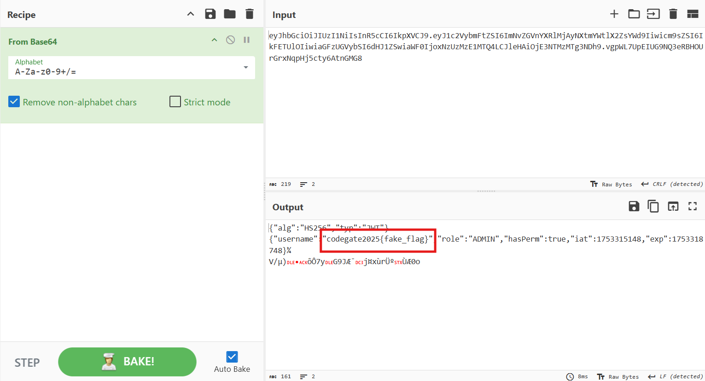Click the BAKE! button
The image size is (705, 381).
pos(127,362)
